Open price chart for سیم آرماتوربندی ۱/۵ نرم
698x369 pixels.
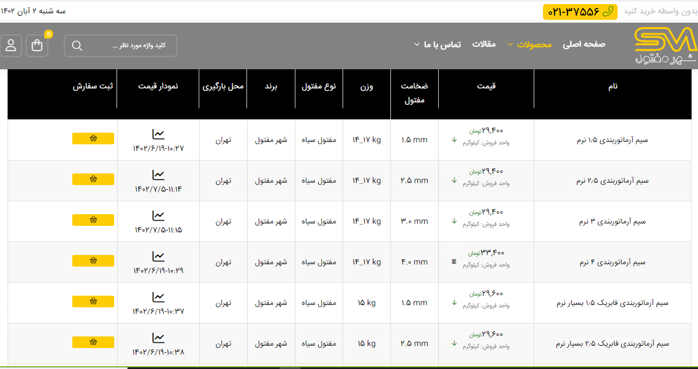click(x=158, y=134)
